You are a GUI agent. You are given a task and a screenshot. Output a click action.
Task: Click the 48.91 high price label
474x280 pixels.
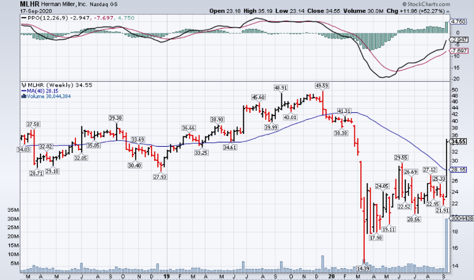point(281,88)
